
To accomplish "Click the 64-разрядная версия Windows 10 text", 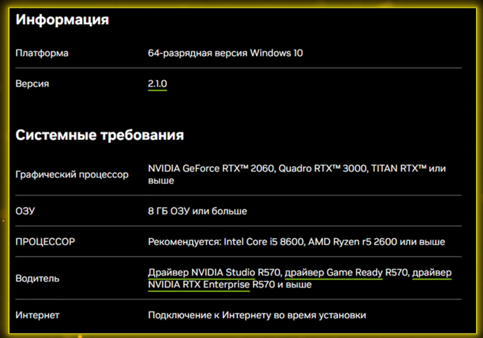I will click(x=226, y=53).
